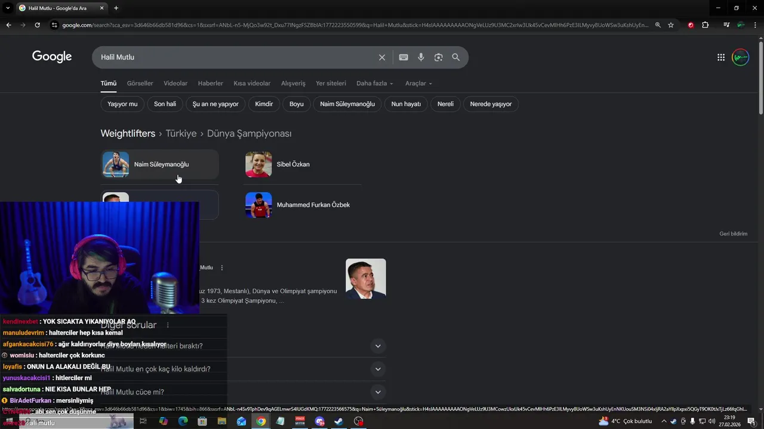Open the notifications center in system tray
Image resolution: width=764 pixels, height=429 pixels.
751,421
